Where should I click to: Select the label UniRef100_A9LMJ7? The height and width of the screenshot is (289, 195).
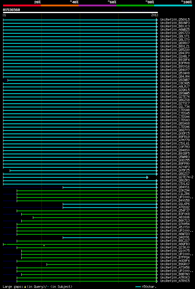tap(175, 86)
